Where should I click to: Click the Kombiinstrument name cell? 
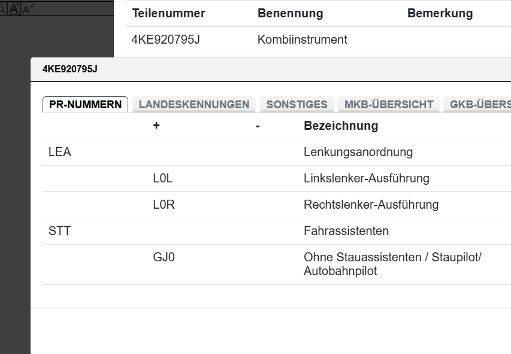click(302, 40)
